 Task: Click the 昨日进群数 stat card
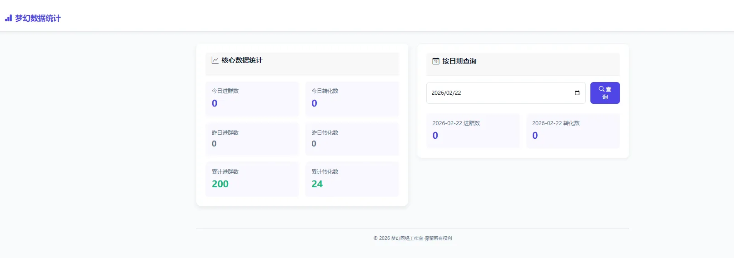pos(252,139)
